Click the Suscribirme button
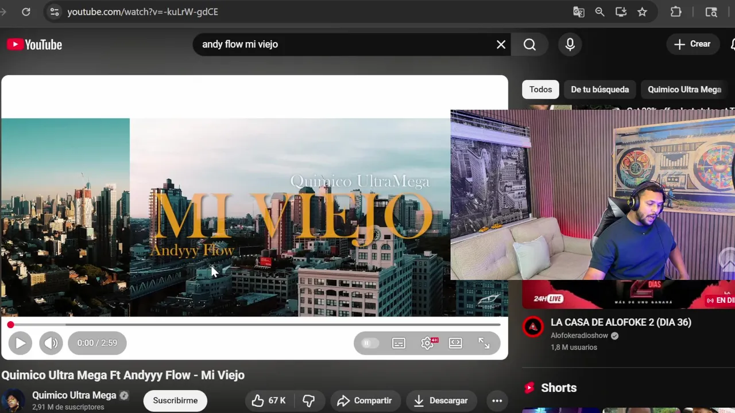 [x=175, y=400]
